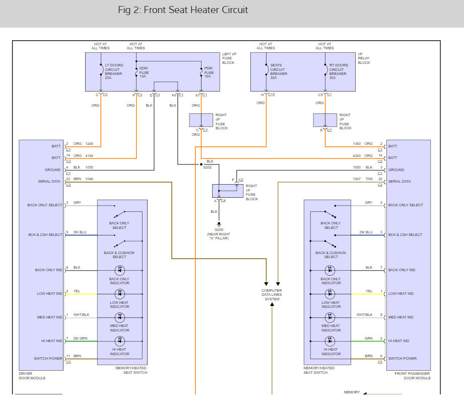The height and width of the screenshot is (406, 464).
Task: Click the DDM fuse symbol
Action: 137,71
